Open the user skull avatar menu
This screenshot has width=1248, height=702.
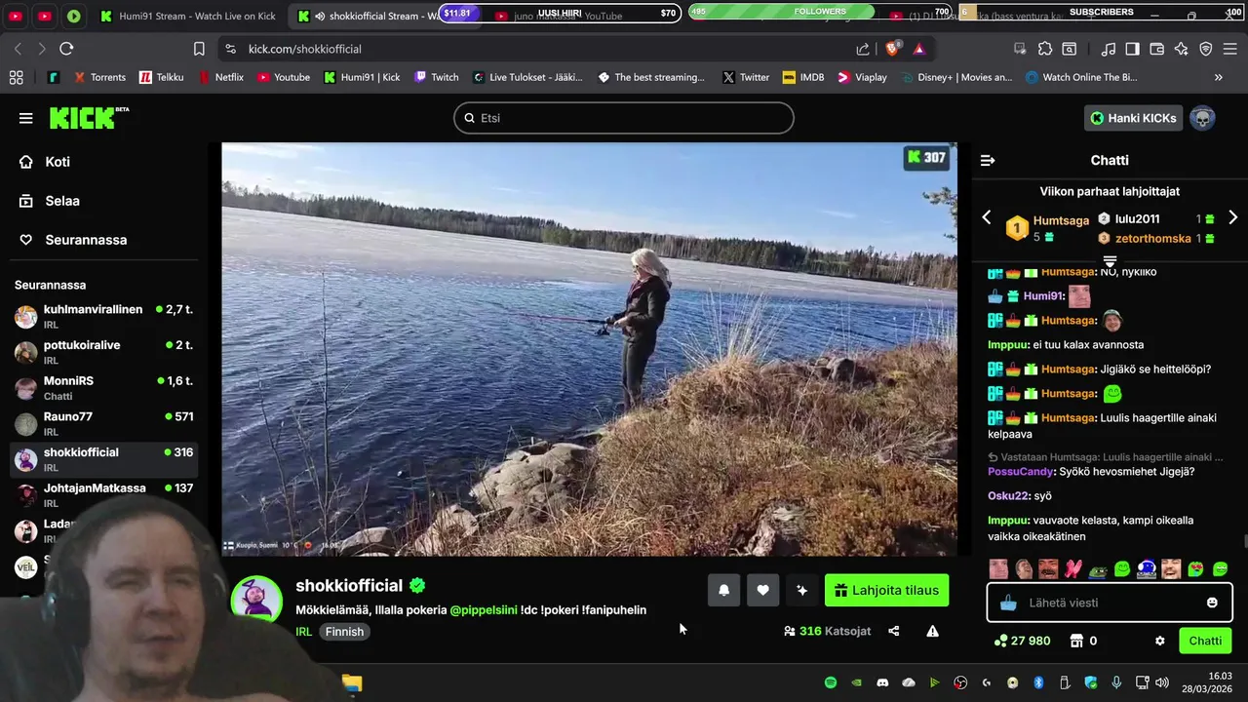[x=1202, y=118]
